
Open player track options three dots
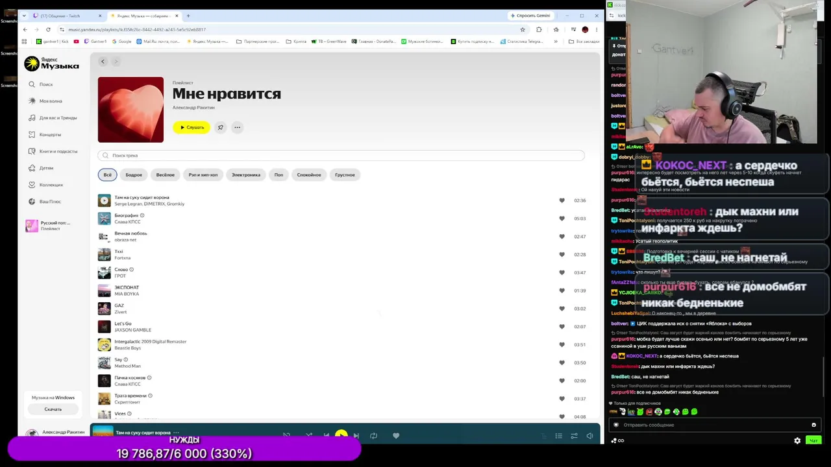(176, 433)
